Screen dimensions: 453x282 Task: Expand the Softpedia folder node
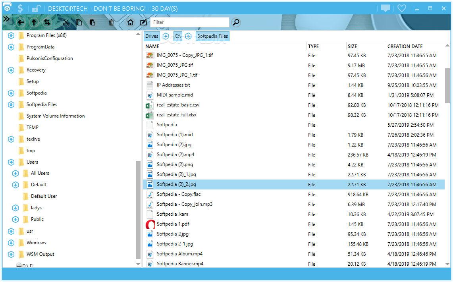click(11, 93)
